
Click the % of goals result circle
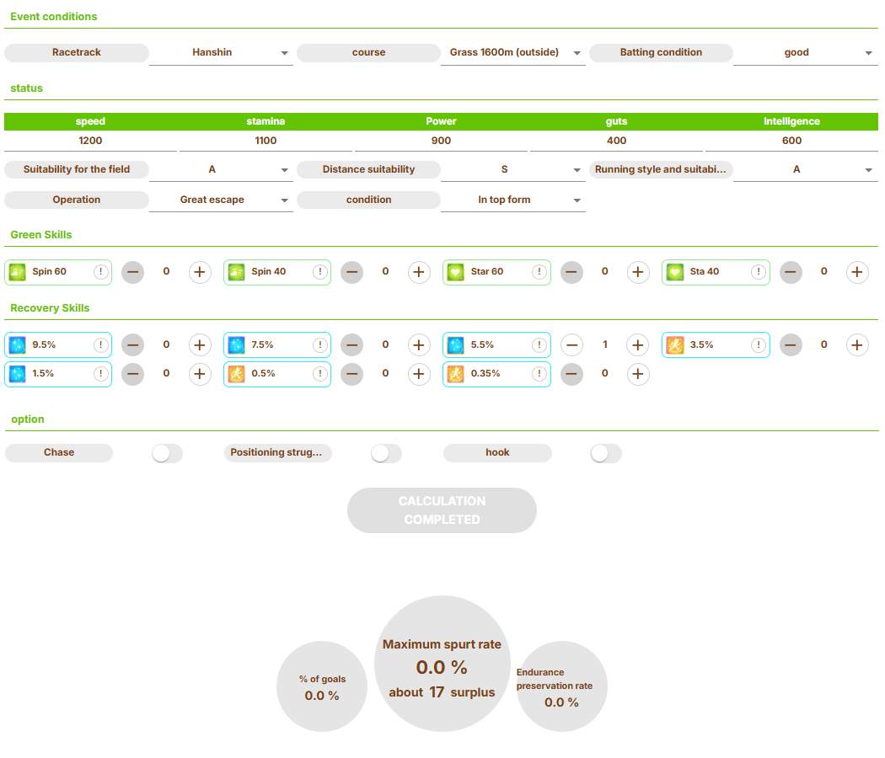pos(322,686)
